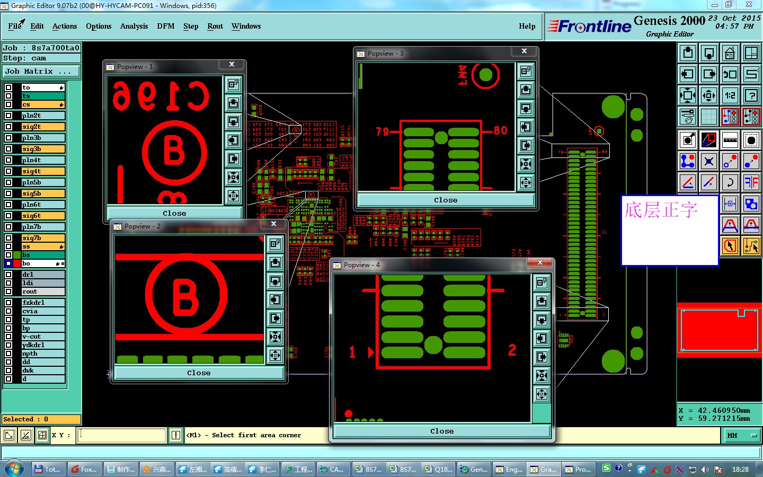Open the MM units dropdown
Image resolution: width=763 pixels, height=477 pixels.
tap(742, 436)
